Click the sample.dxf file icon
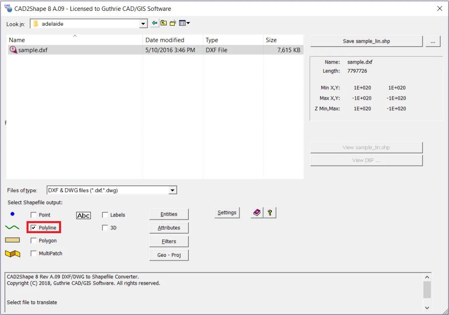 pyautogui.click(x=13, y=50)
